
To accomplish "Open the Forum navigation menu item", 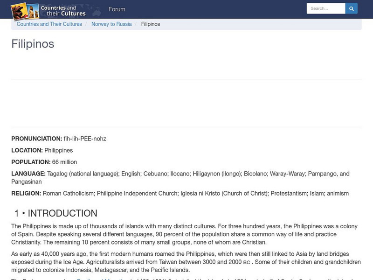I will point(117,9).
